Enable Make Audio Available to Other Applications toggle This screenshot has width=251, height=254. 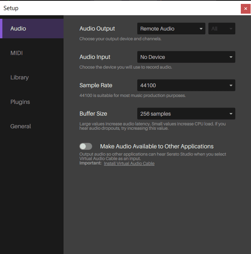[x=85, y=146]
